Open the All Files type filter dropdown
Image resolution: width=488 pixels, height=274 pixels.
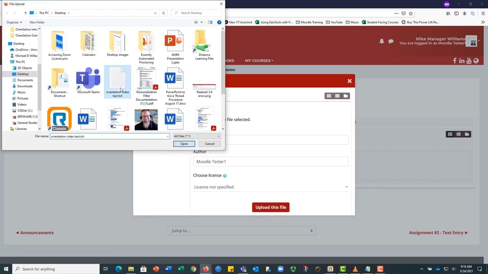(197, 136)
